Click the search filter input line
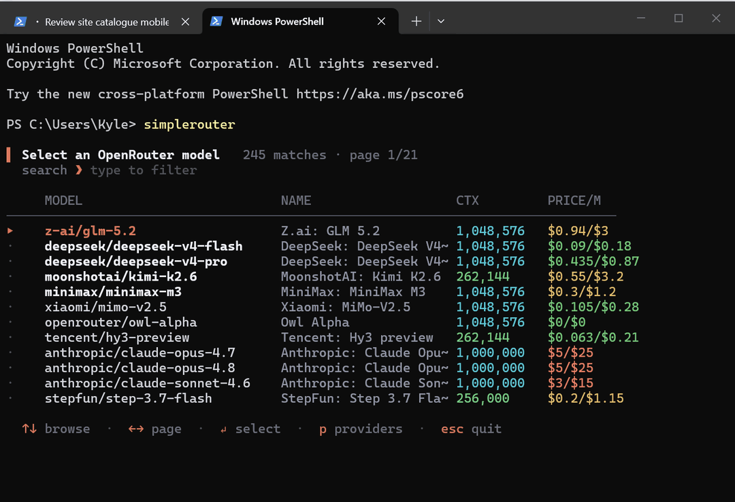735x502 pixels. [x=109, y=171]
